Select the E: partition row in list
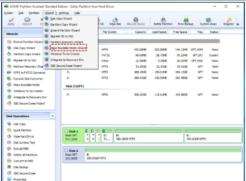The height and width of the screenshot is (181, 246). coord(142,78)
